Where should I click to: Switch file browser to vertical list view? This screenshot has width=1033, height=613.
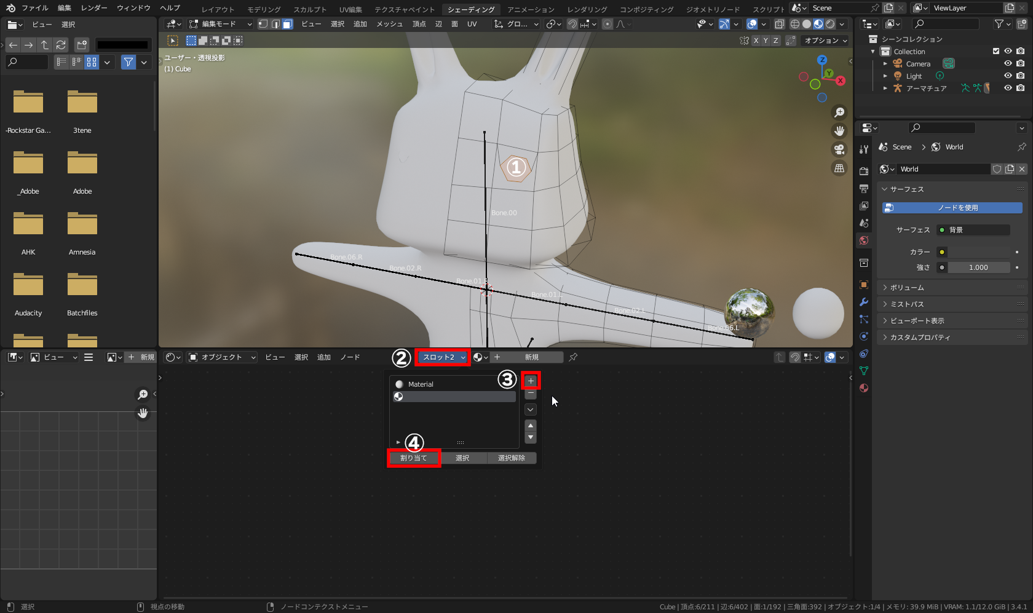(61, 62)
